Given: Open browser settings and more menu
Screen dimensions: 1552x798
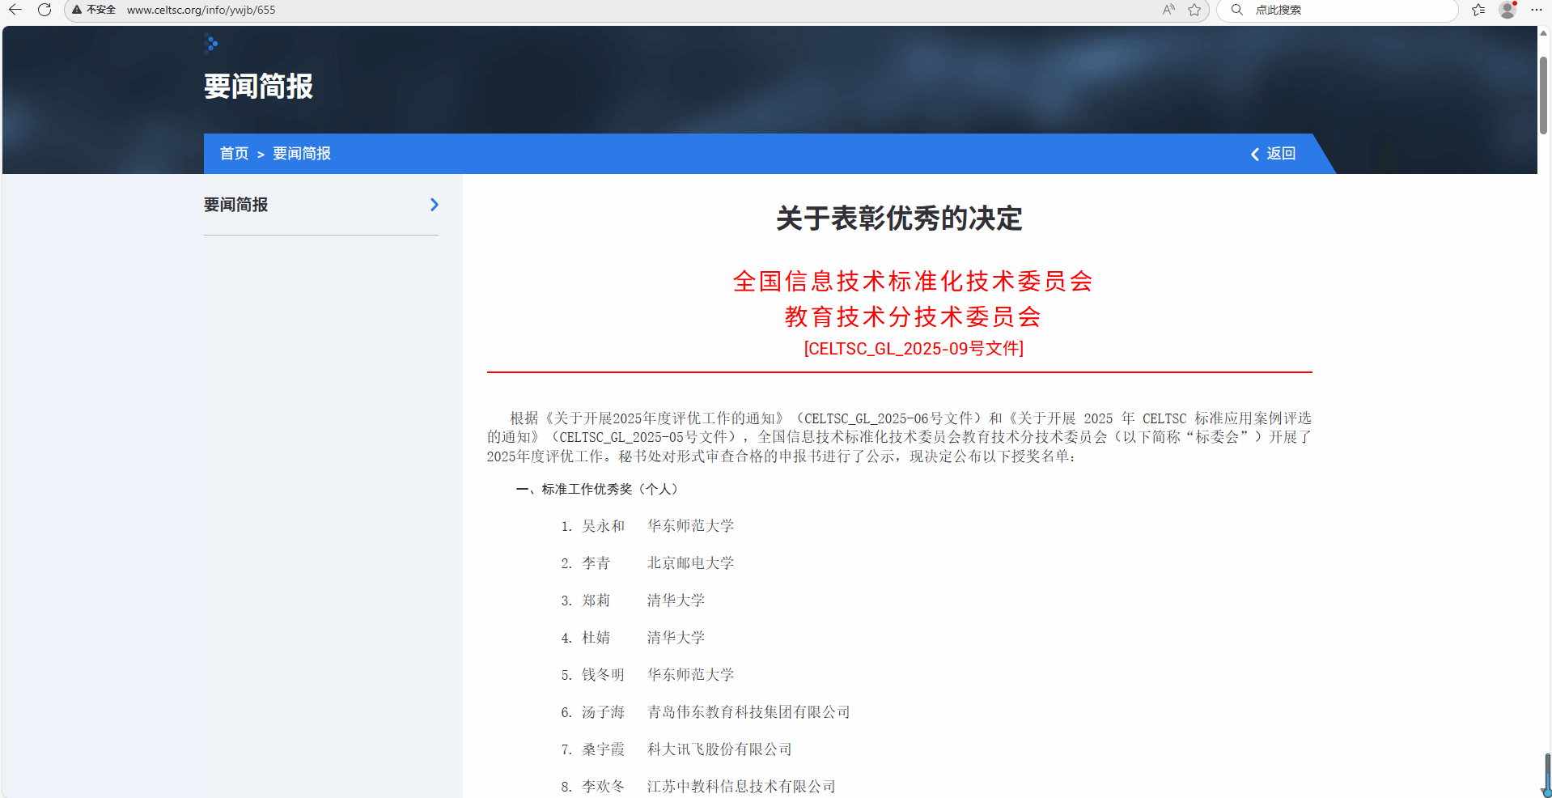Looking at the screenshot, I should click(1537, 10).
